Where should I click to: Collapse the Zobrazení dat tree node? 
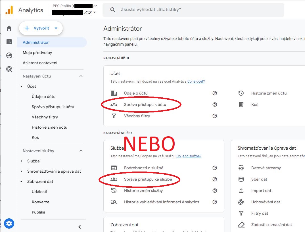coord(21,181)
